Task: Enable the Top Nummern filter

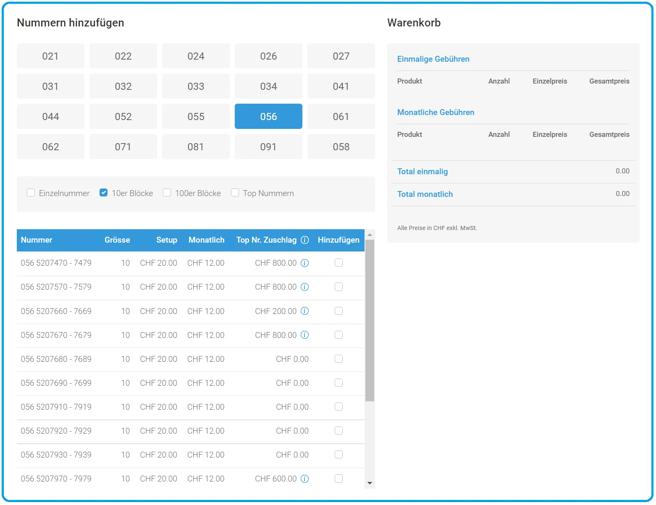Action: pos(235,193)
